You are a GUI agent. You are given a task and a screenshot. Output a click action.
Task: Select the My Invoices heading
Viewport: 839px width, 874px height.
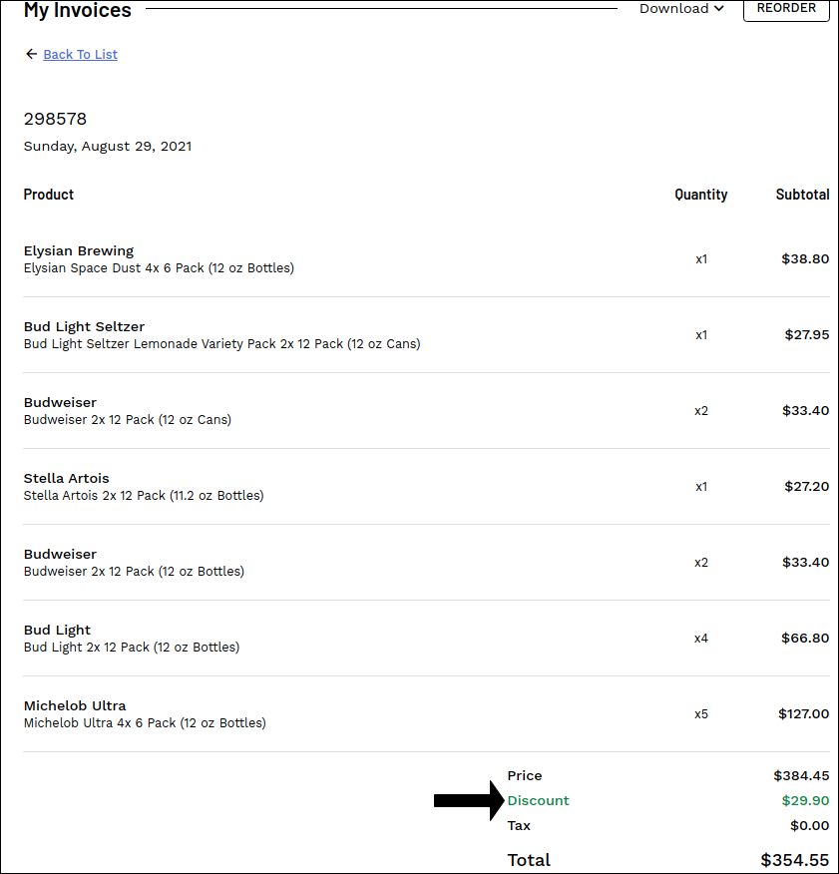[x=78, y=10]
